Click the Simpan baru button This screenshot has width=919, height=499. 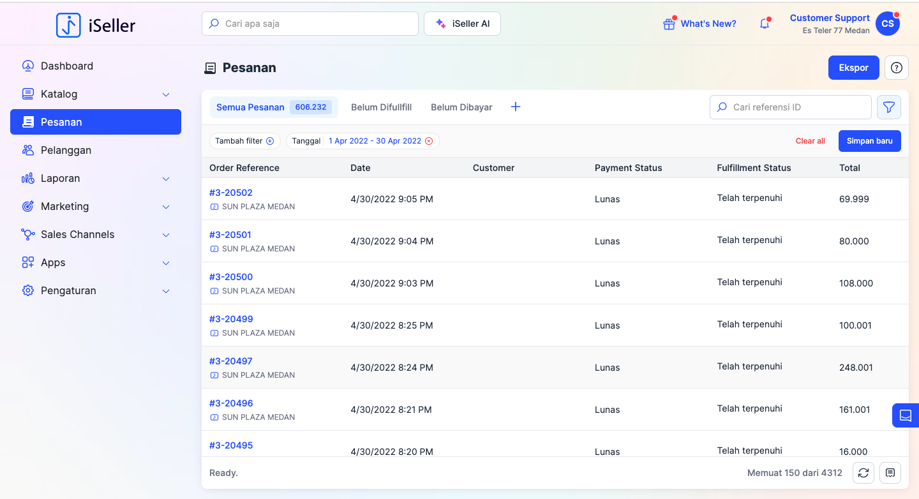pos(869,141)
